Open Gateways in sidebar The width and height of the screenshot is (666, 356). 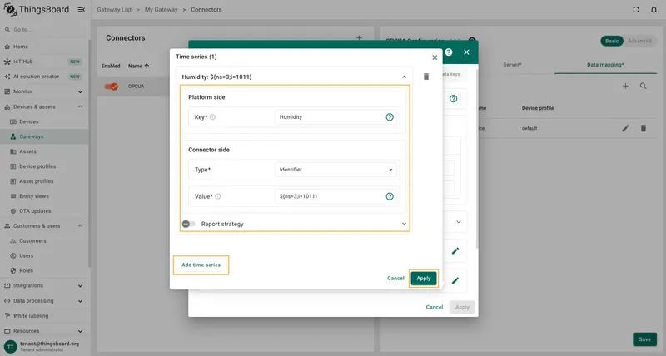tap(45, 136)
